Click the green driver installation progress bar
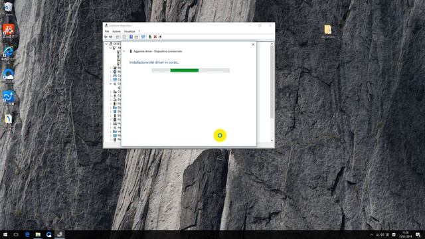Viewport: 425px width, 239px height. (191, 70)
